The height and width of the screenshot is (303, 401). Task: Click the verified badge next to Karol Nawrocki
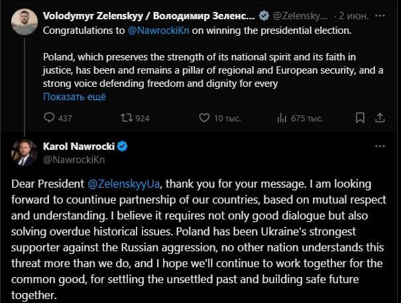[123, 147]
